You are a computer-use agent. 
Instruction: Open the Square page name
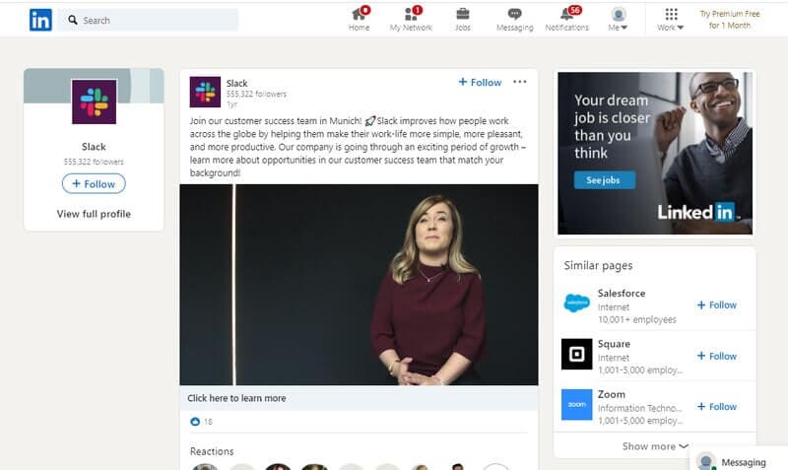(614, 344)
